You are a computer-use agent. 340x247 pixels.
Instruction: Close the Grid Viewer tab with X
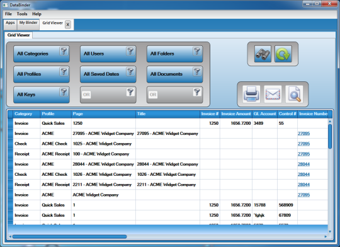68,25
